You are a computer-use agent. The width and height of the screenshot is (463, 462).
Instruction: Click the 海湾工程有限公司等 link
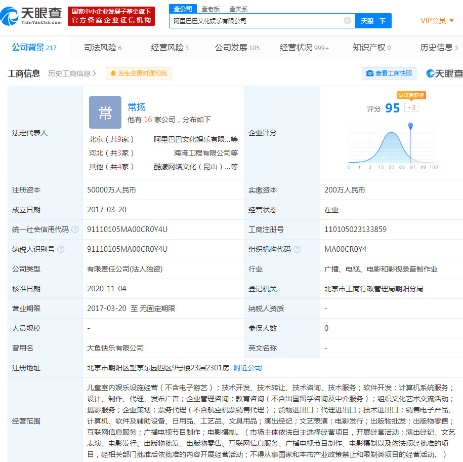pos(205,153)
